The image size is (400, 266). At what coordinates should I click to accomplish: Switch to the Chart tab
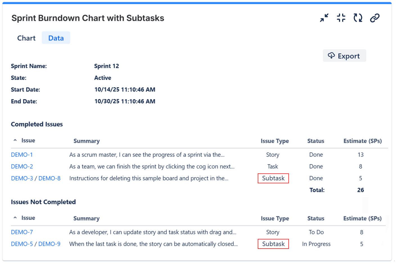coord(26,38)
